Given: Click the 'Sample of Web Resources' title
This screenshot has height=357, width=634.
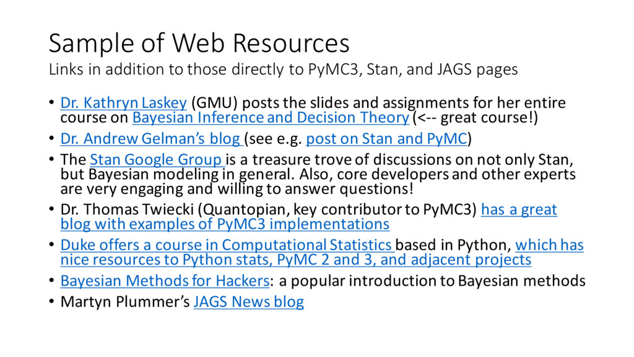Looking at the screenshot, I should pyautogui.click(x=199, y=43).
